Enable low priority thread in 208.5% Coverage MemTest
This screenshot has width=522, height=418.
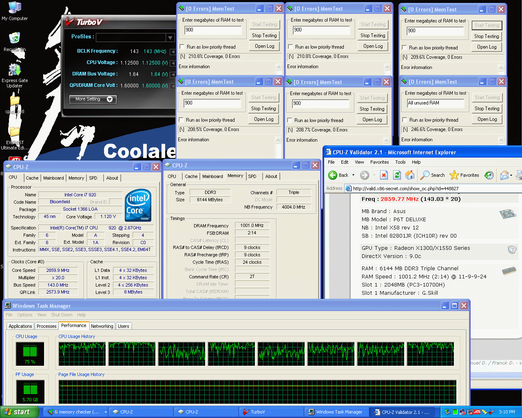pos(181,120)
